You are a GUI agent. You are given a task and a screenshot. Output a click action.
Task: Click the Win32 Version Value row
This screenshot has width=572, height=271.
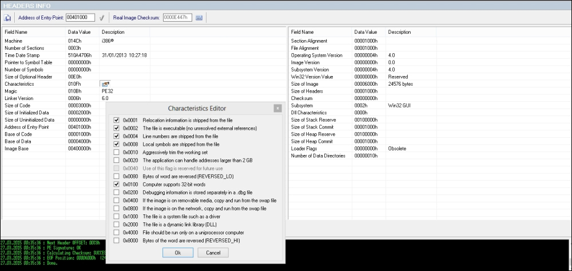429,77
